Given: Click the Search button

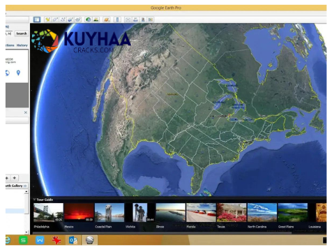Looking at the screenshot, I should click(22, 34).
